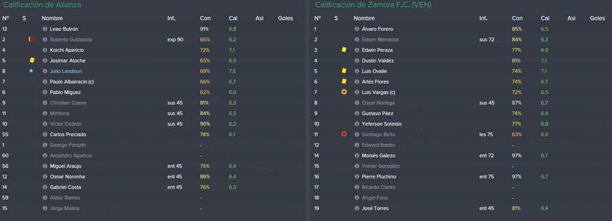Screen dimensions: 612x221
Task: Sort Zamora table by Goles header
Action: (597, 19)
